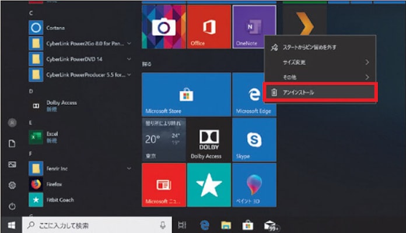Viewport: 406px width, 233px height.
Task: Open the Paint 3D tile
Action: point(254,185)
